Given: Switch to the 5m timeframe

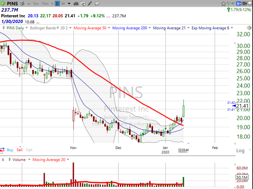Looking at the screenshot, I should click(x=36, y=3).
